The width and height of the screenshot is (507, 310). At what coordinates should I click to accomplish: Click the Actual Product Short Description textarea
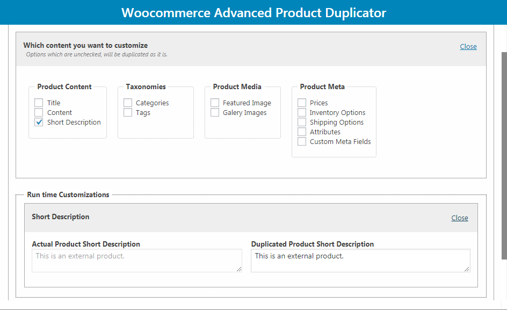[x=137, y=261]
